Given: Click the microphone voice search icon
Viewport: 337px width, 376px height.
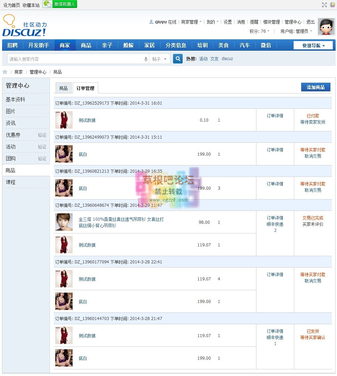Looking at the screenshot, I should pyautogui.click(x=146, y=59).
